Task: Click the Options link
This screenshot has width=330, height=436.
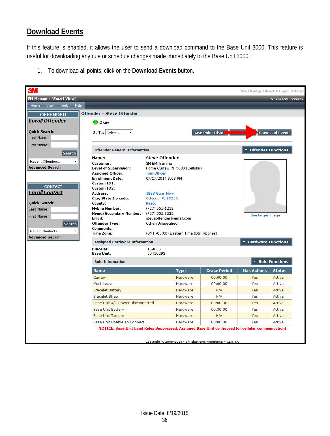Action: [297, 99]
